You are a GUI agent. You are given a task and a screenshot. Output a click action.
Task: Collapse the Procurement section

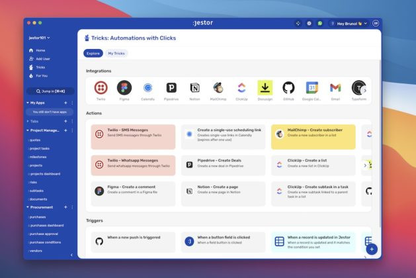point(28,207)
